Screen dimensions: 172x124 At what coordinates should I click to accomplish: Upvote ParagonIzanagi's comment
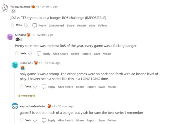tap(12, 25)
